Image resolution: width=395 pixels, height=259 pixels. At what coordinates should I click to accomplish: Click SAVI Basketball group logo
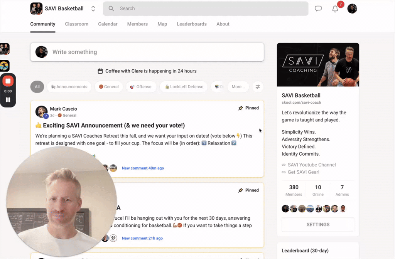(x=36, y=8)
